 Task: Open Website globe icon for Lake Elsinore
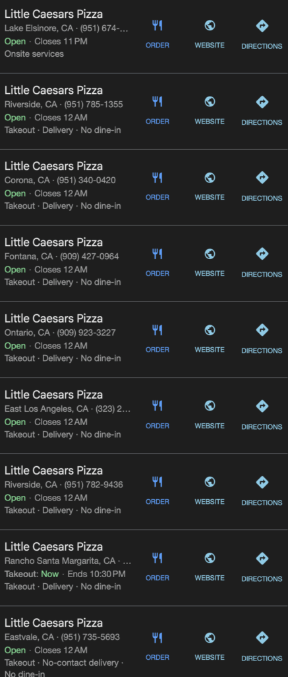210,26
